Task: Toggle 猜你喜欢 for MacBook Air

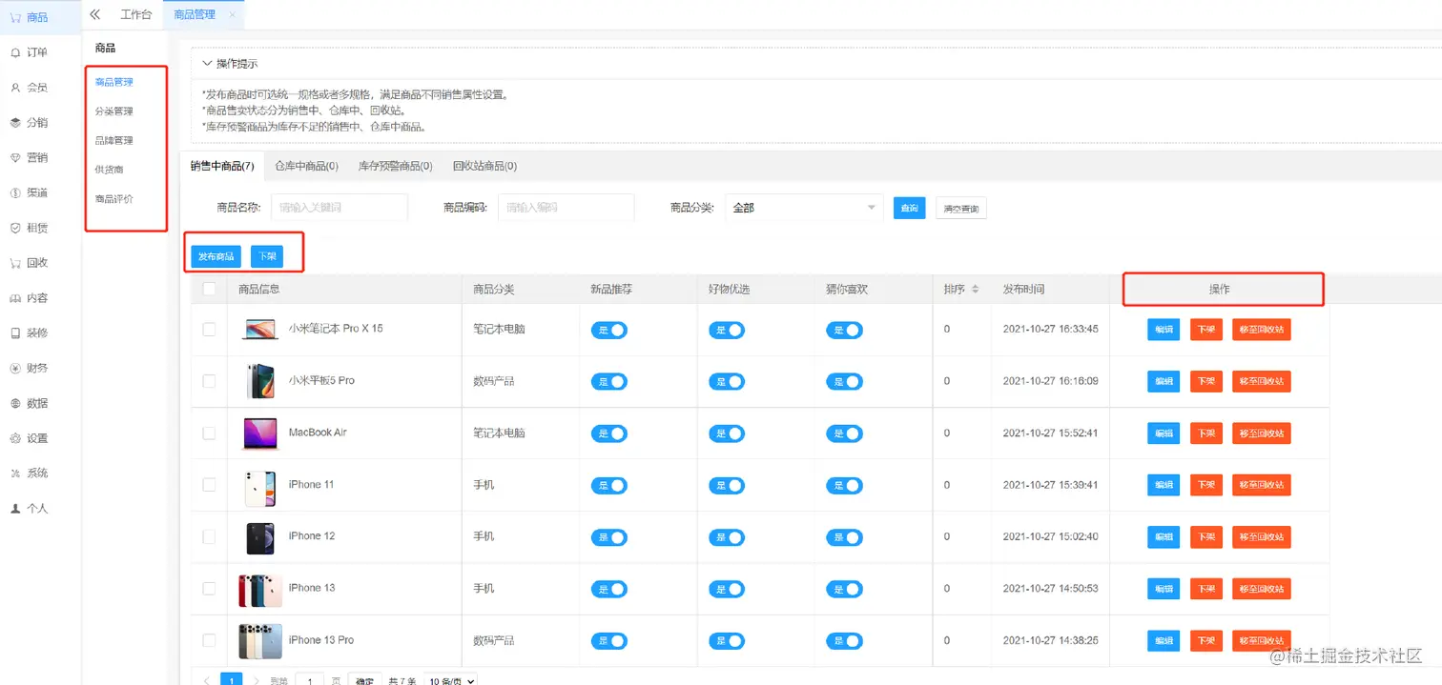Action: click(x=844, y=433)
